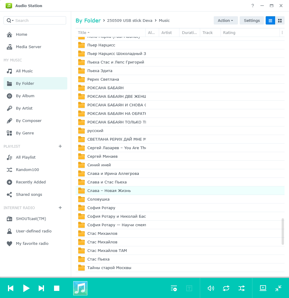Open folder Пьер Нарцисс

click(x=180, y=45)
